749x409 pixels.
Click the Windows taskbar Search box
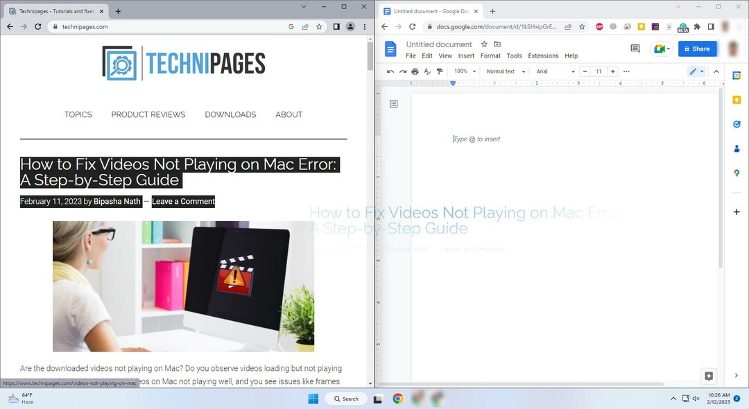tap(346, 399)
